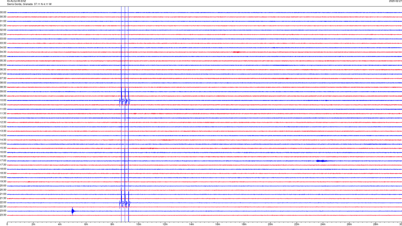Select the 13:30 trace time label
Image resolution: width=402 pixels, height=226 pixels.
coord(3,131)
